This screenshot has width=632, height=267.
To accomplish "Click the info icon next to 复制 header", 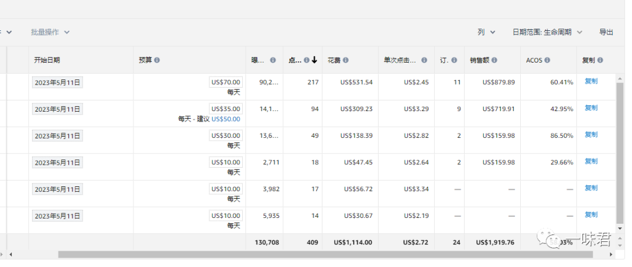I will pos(600,60).
